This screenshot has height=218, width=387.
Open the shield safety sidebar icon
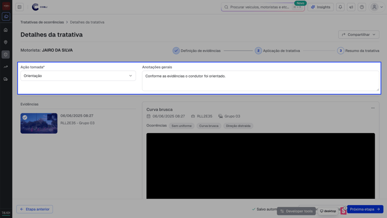6,54
